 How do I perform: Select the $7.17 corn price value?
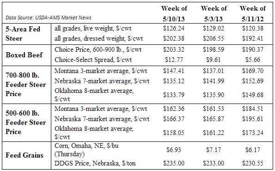[x=214, y=150]
